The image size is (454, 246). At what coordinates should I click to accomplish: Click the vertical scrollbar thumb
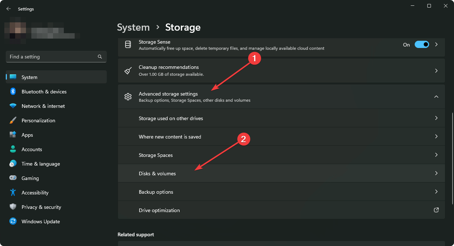452,159
